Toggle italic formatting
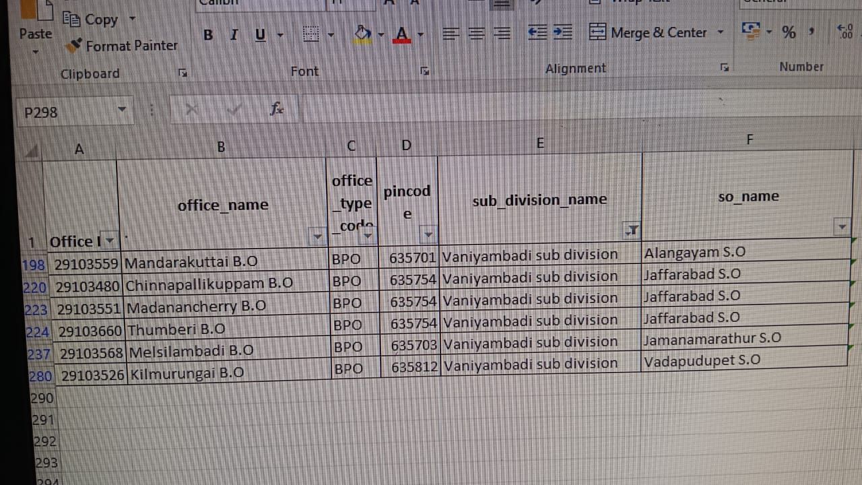The image size is (862, 485). point(234,35)
